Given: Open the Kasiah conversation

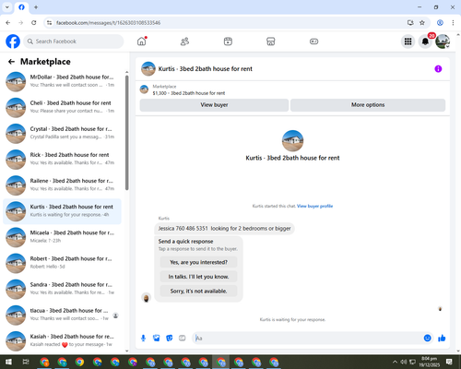Looking at the screenshot, I should (x=62, y=341).
